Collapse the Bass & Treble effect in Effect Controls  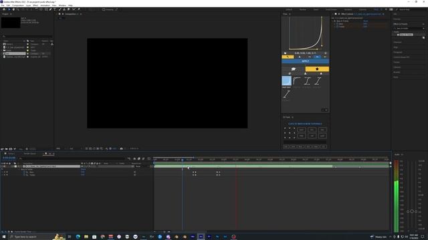click(x=332, y=21)
